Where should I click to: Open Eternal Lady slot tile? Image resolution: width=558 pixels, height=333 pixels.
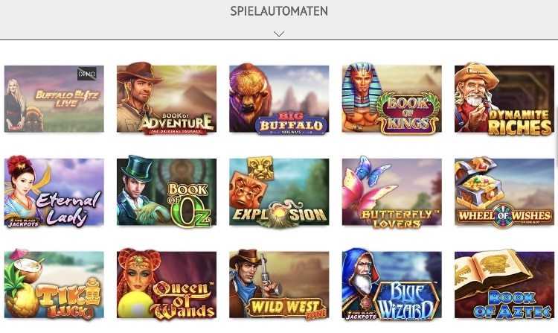point(54,191)
